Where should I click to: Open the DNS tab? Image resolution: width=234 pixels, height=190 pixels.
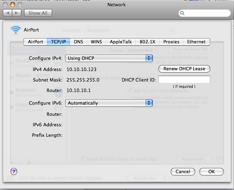tap(78, 42)
